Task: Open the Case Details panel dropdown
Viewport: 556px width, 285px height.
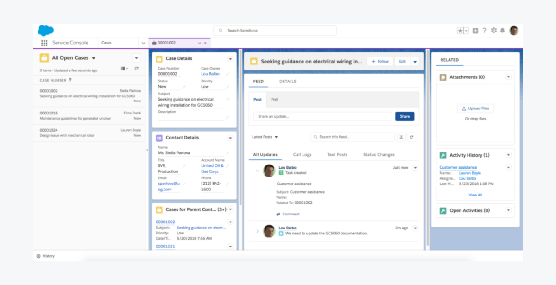Action: click(230, 59)
